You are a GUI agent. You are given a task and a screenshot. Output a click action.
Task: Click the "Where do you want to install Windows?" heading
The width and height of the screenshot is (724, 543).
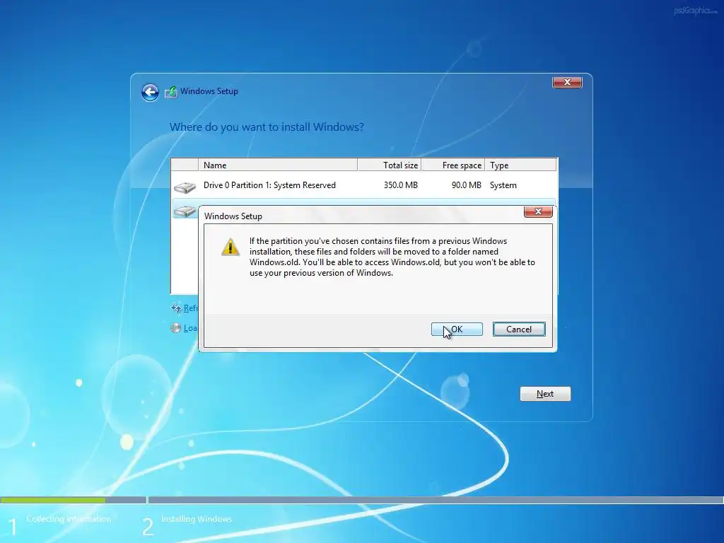tap(267, 127)
